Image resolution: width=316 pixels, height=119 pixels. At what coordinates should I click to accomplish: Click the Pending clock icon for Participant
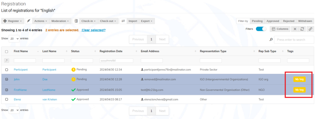(73, 69)
